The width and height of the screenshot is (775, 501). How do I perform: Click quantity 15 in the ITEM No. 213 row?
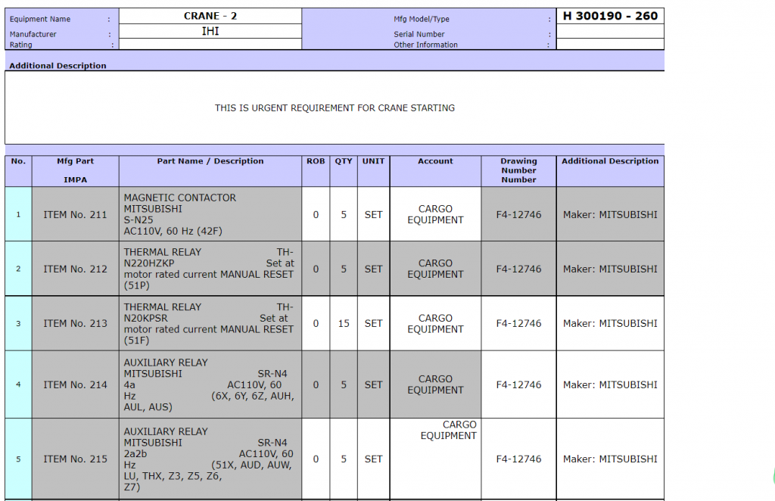344,324
